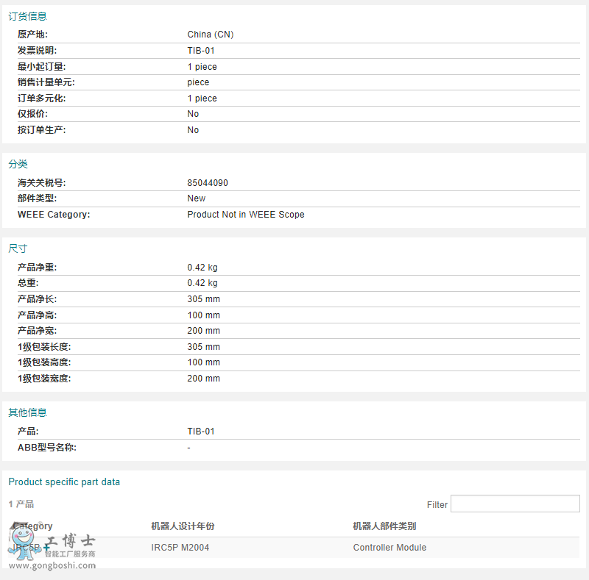Click inside the Filter input box
The height and width of the screenshot is (580, 589).
(x=515, y=504)
